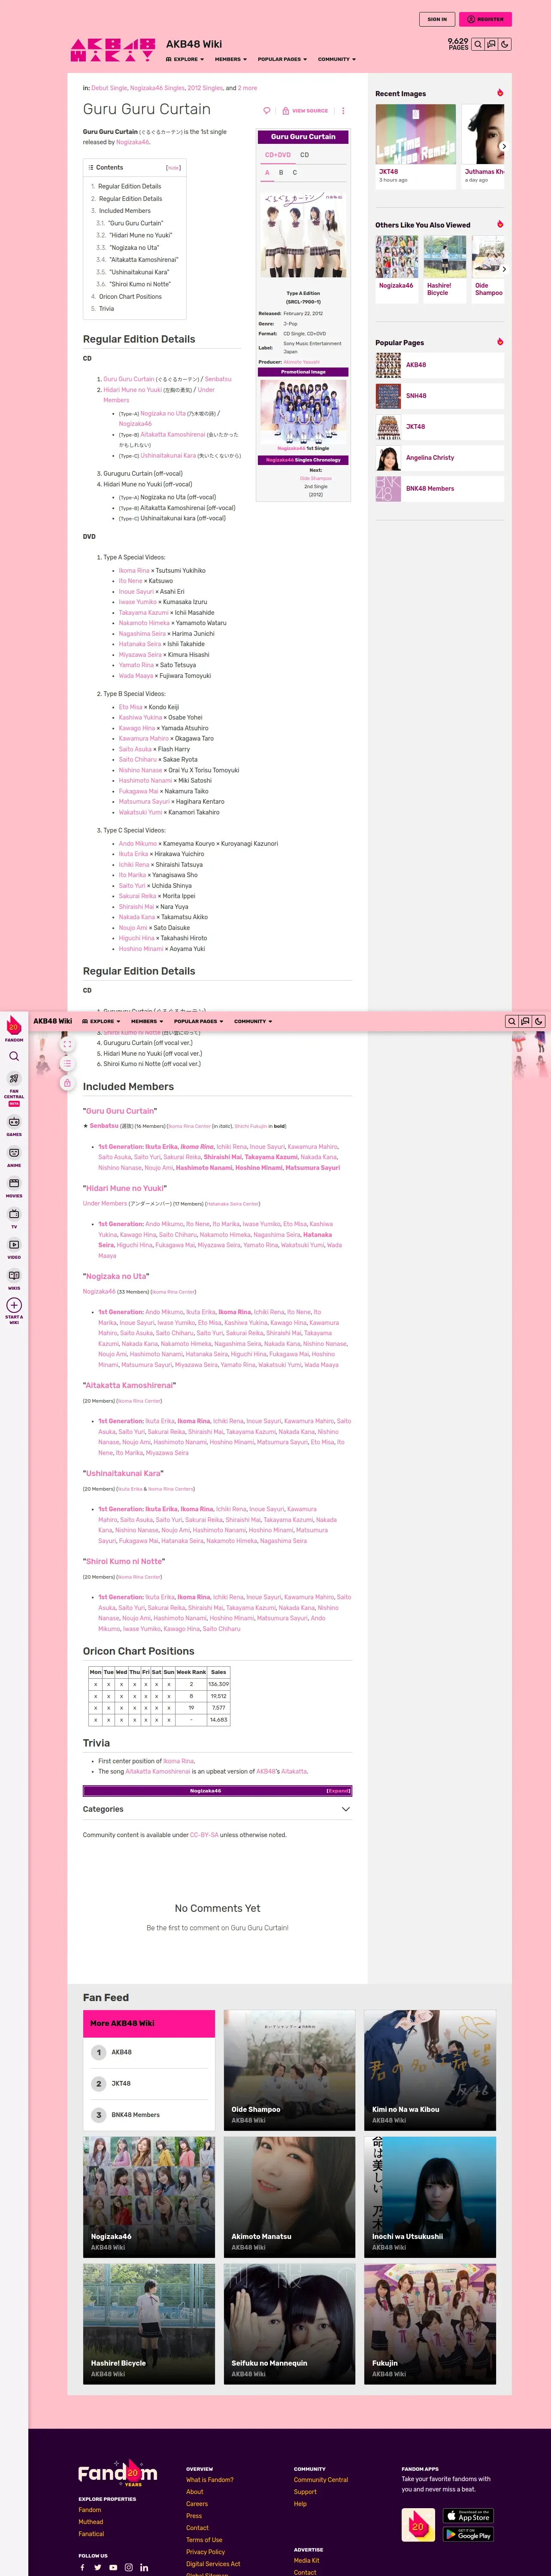Open the COMMUNITY dropdown in the sticky navigation bar
The image size is (551, 2576).
click(253, 1021)
